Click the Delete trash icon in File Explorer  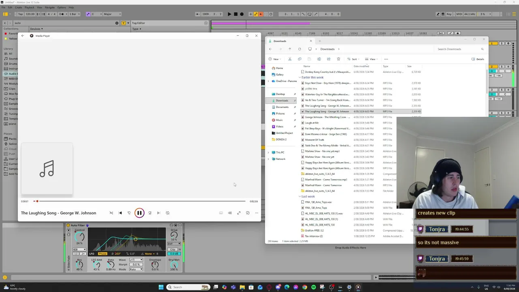[x=339, y=59]
